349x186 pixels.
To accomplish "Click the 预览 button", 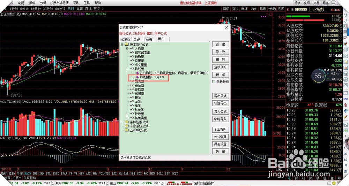I will click(x=221, y=75).
